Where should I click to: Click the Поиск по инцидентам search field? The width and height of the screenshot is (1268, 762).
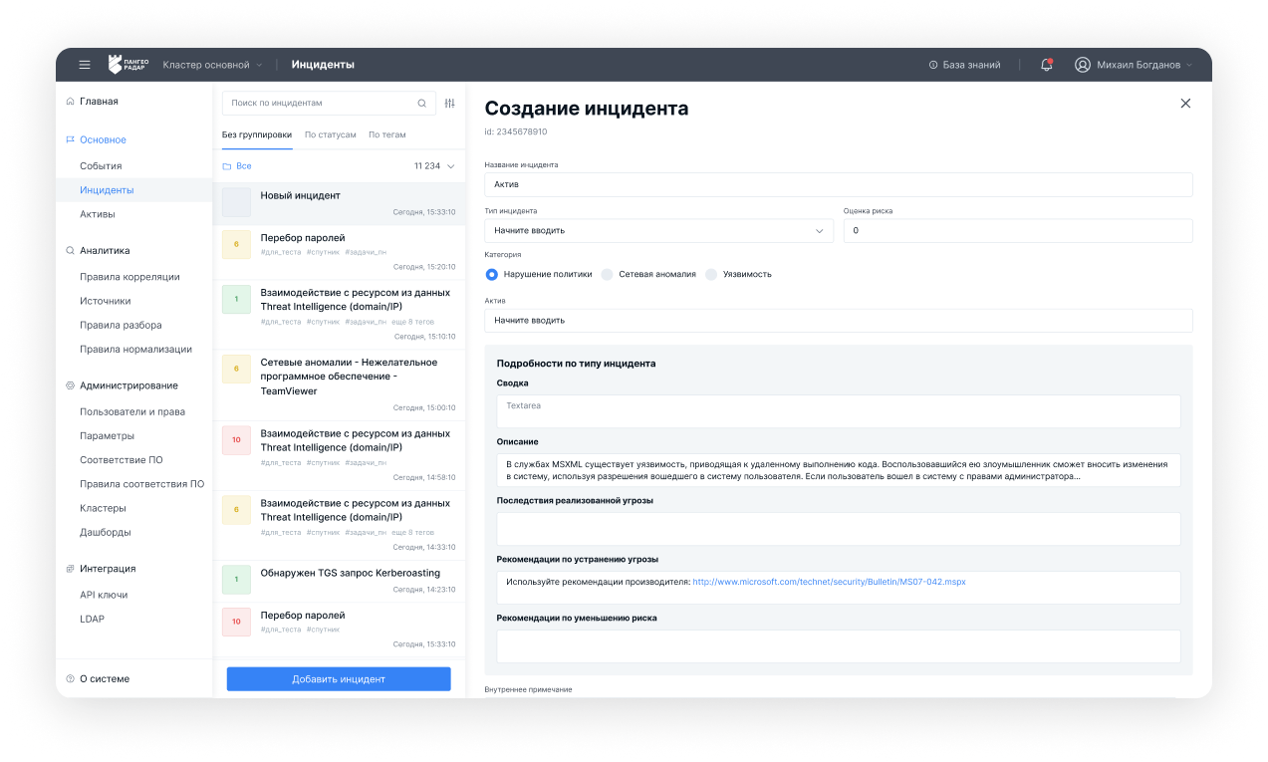tap(319, 103)
